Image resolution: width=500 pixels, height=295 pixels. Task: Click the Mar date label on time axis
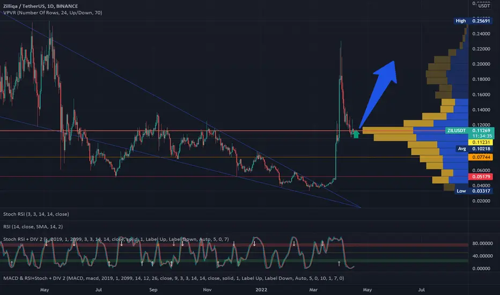(313, 290)
